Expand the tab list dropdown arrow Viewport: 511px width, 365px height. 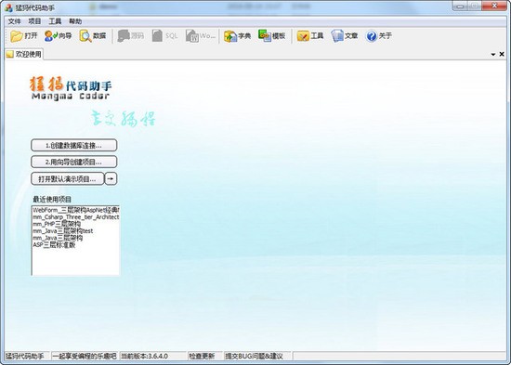click(x=493, y=55)
